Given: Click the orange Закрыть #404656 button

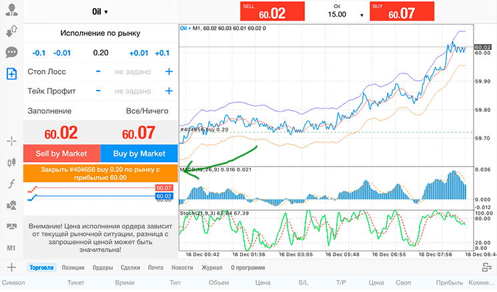Looking at the screenshot, I should tap(101, 173).
